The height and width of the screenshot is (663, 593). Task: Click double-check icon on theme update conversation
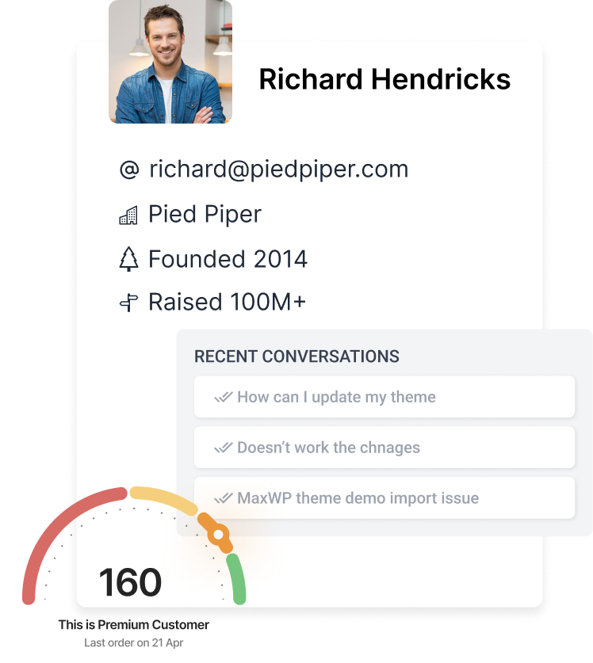tap(223, 398)
